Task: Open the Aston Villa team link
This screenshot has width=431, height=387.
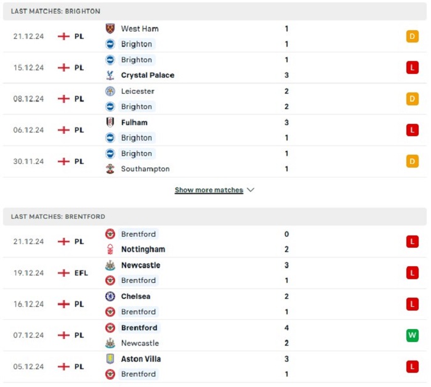Action: pos(141,359)
